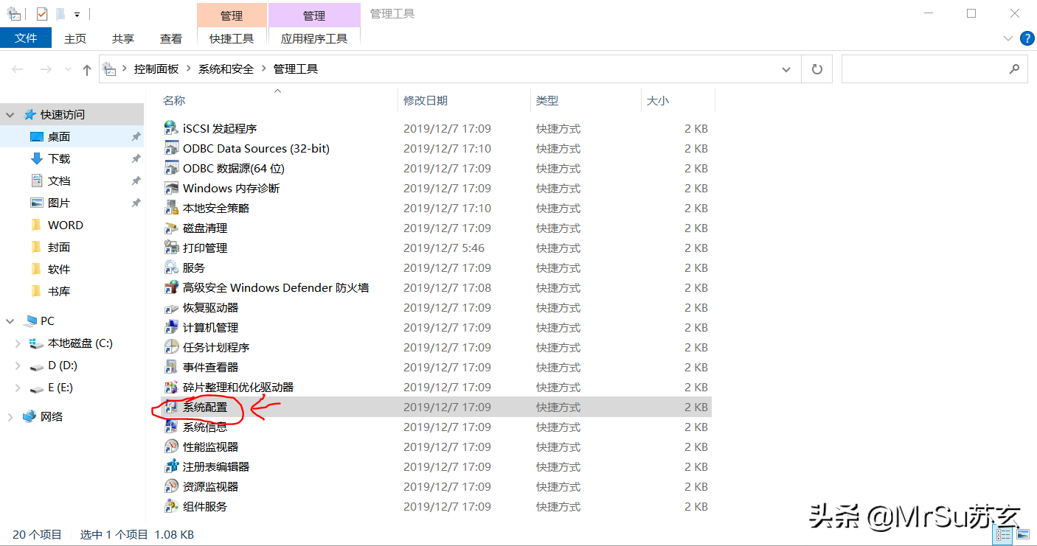Click the ODBC Data Sources (32-bit) icon
The width and height of the screenshot is (1037, 546).
tap(171, 148)
